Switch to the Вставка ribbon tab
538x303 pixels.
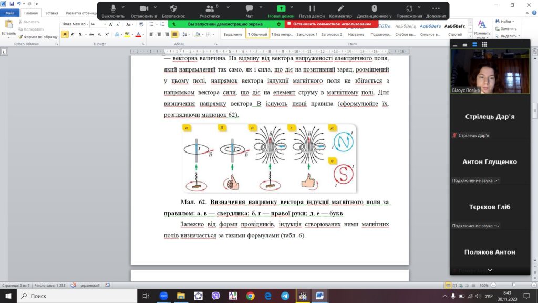coord(52,13)
